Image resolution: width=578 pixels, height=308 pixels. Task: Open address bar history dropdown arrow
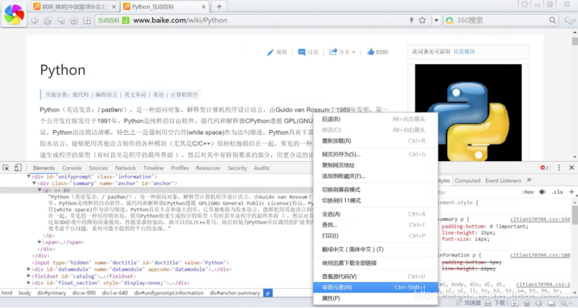436,20
